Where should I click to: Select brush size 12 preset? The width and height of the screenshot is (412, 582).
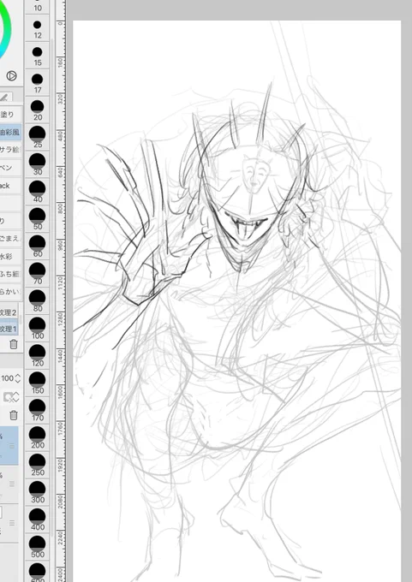[x=37, y=28]
